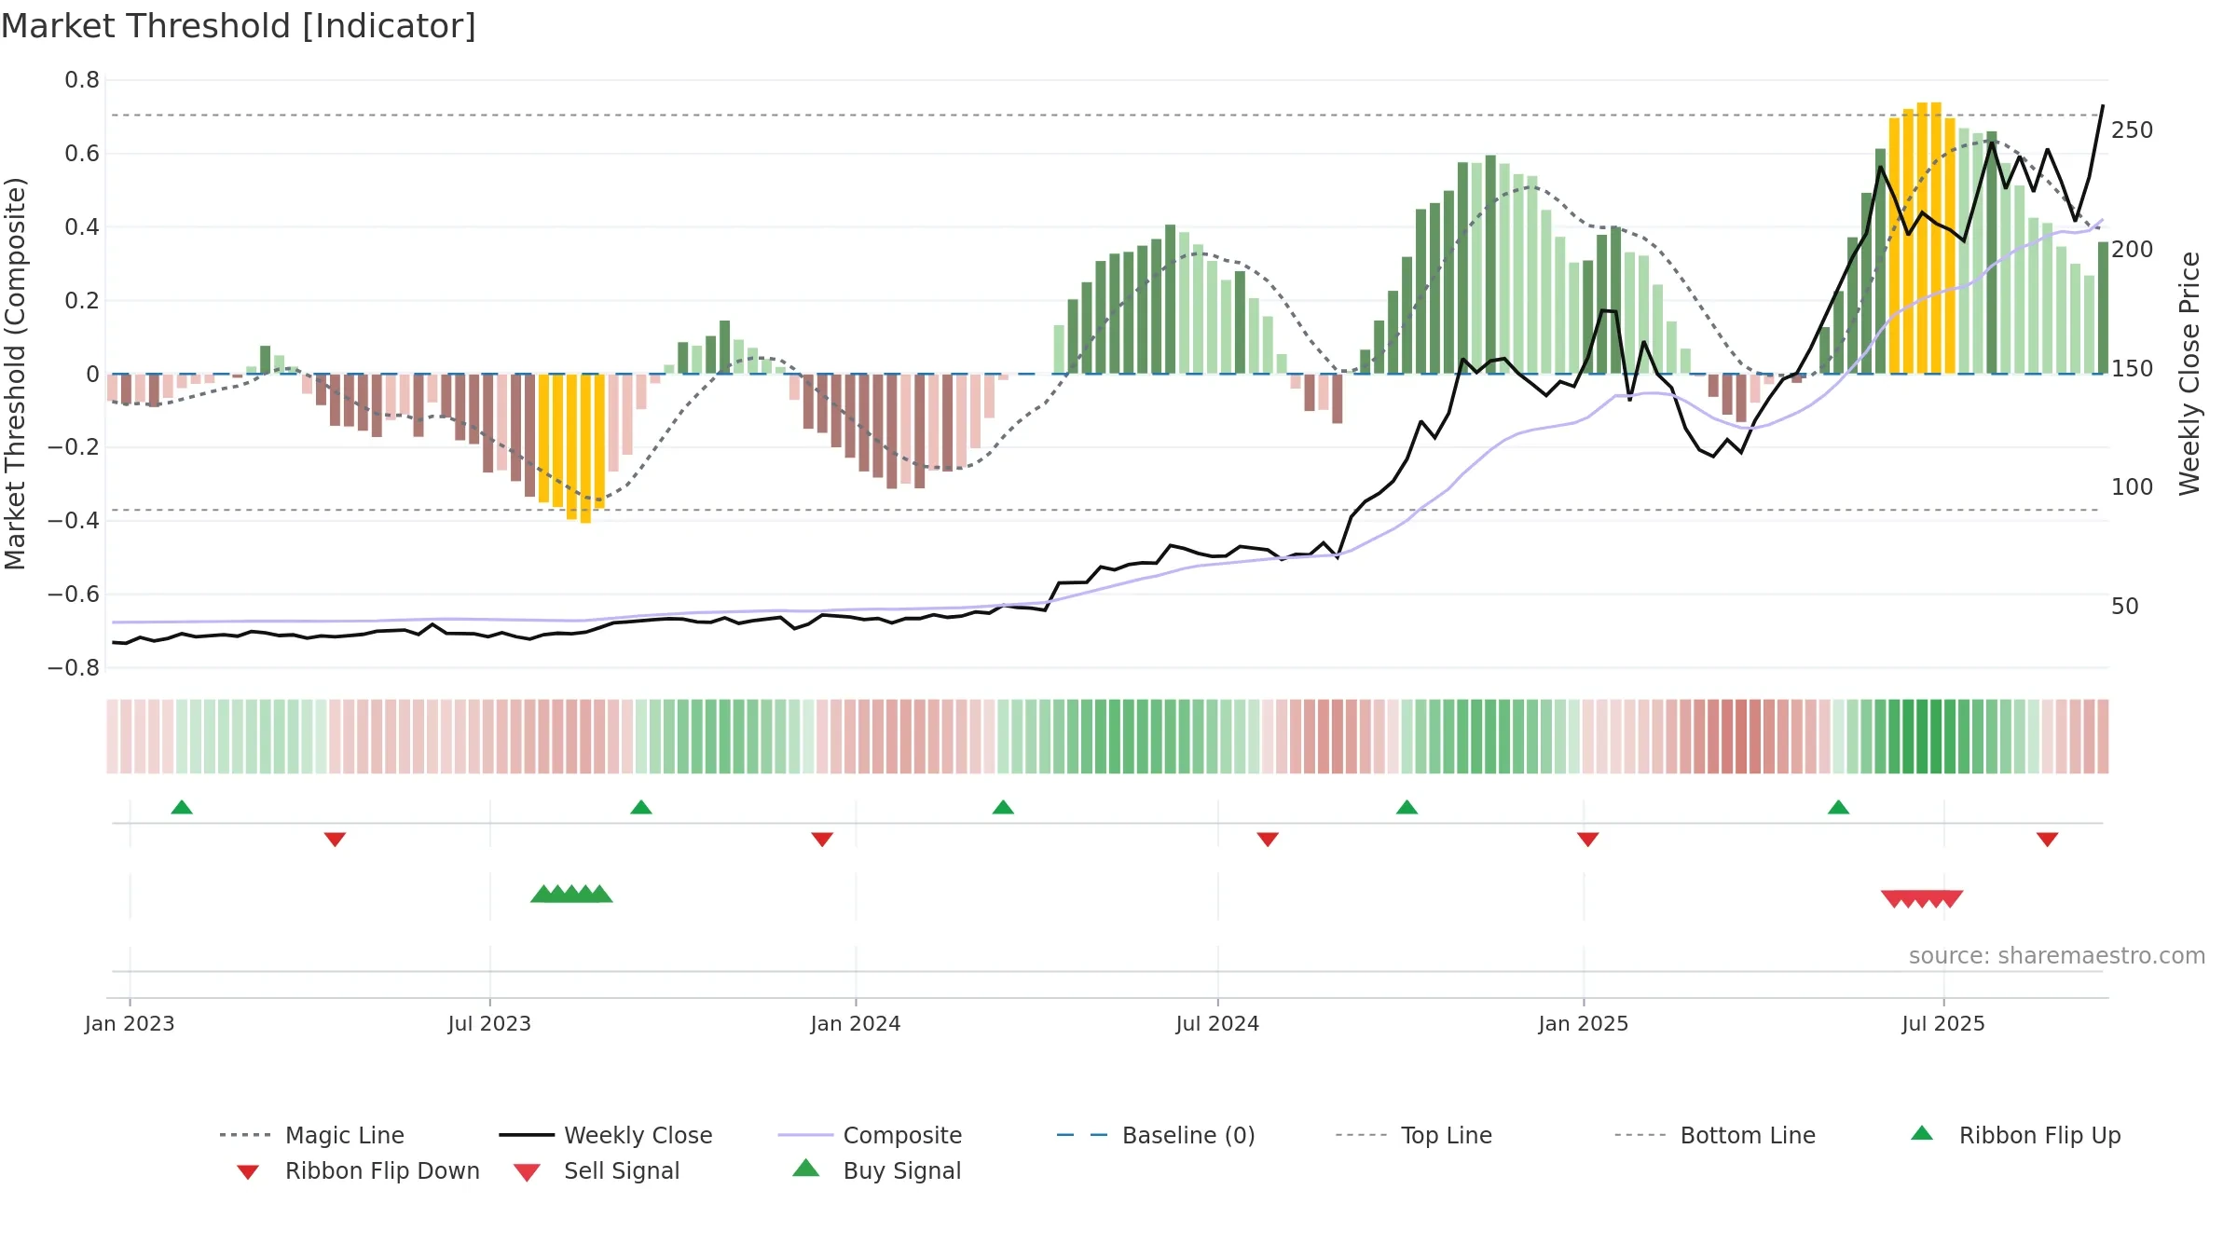Toggle the Magic Line legend entry
2237x1258 pixels.
click(x=312, y=1135)
